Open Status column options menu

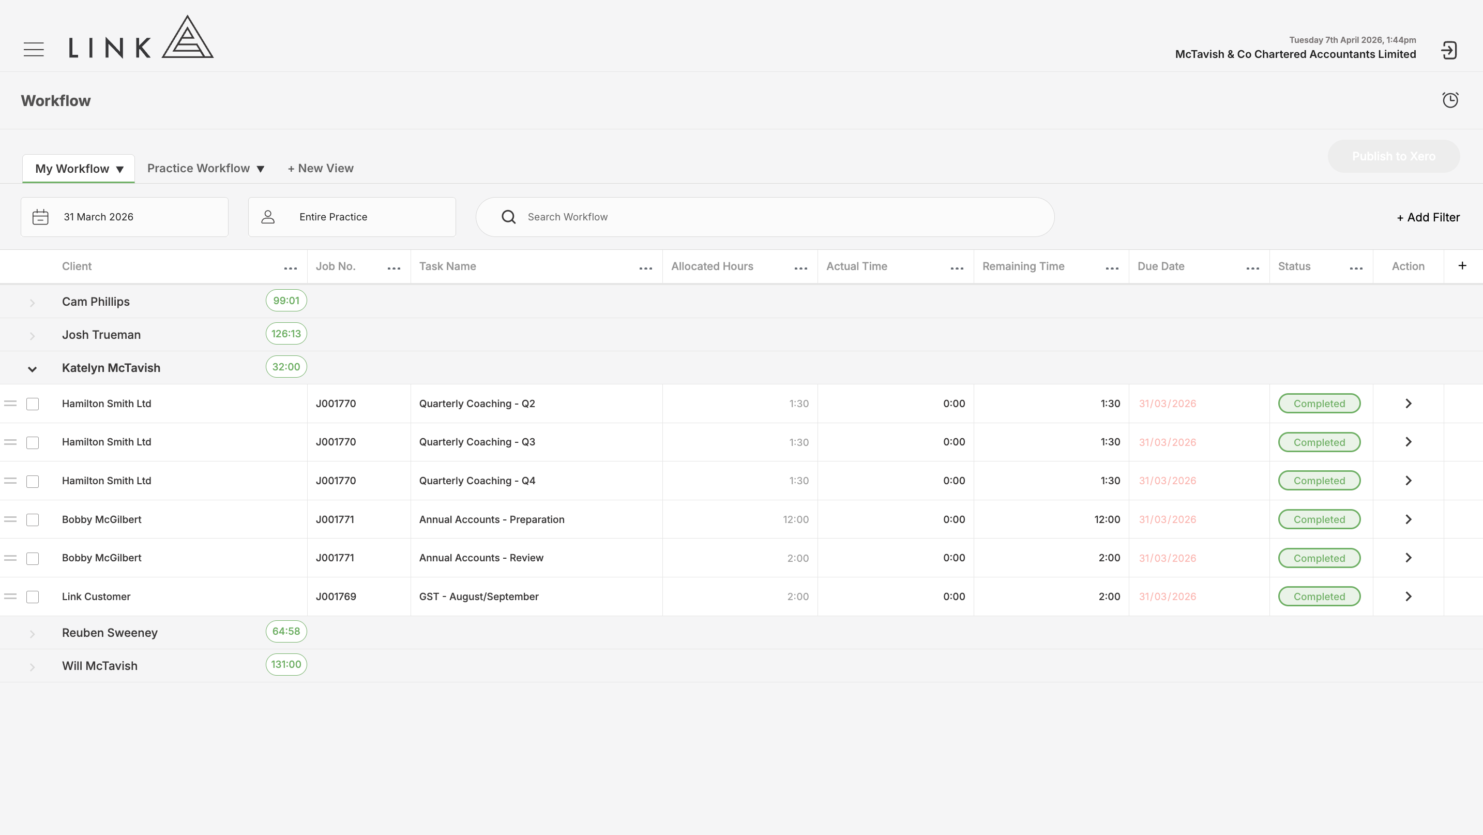pyautogui.click(x=1356, y=269)
